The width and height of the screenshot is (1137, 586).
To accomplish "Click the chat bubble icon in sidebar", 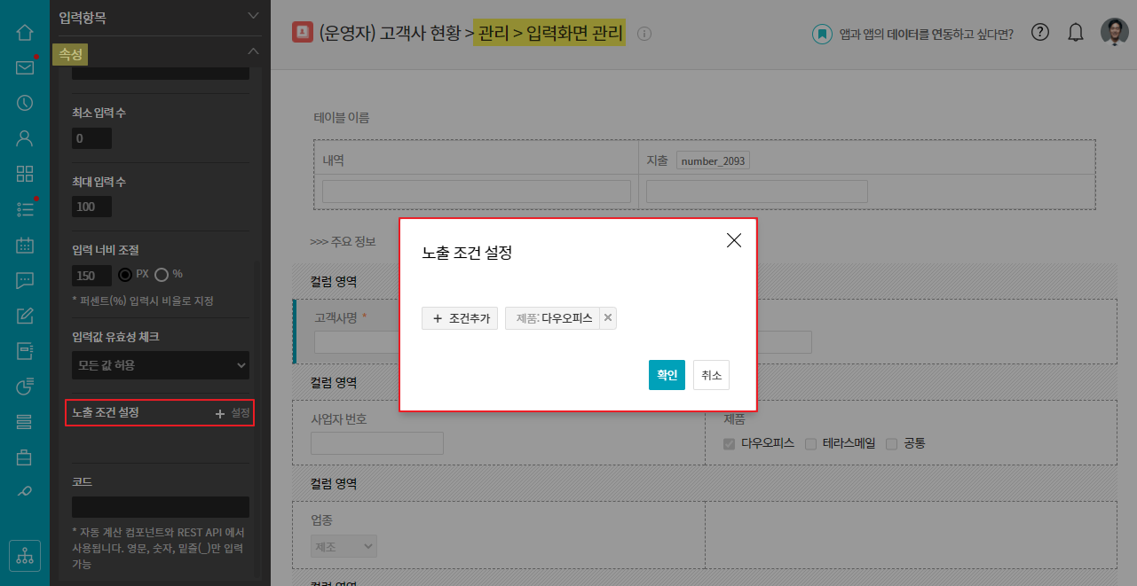I will (25, 280).
